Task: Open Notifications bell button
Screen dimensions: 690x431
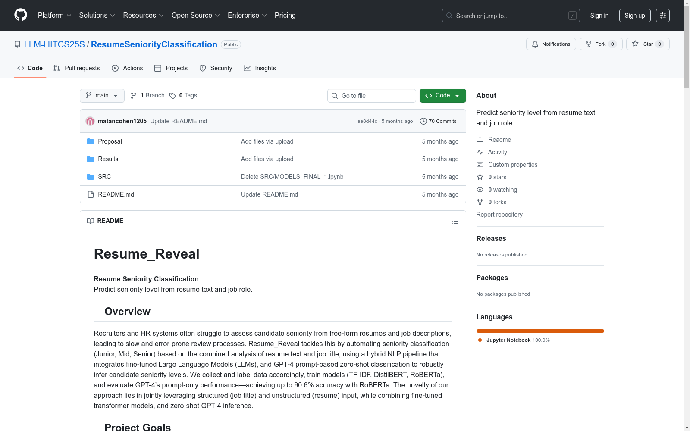Action: click(551, 44)
